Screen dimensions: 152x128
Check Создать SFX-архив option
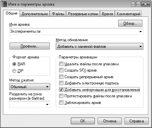(61, 70)
